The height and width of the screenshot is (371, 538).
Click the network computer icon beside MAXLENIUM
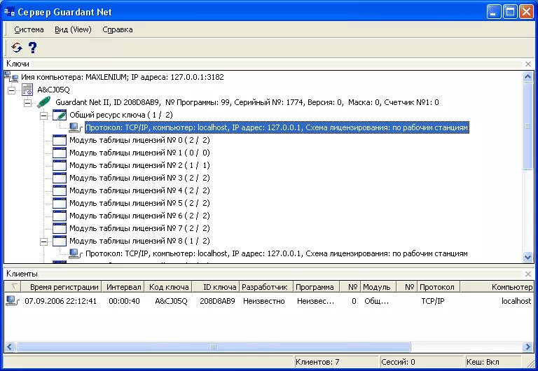coord(11,77)
